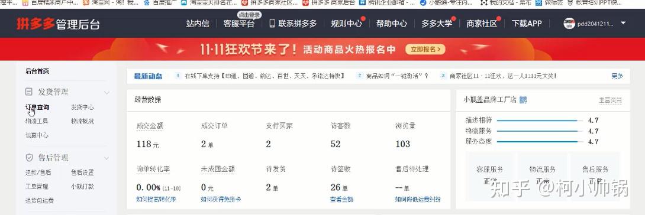
Task: Open 包裹中心 in the sidebar
Action: tap(37, 135)
